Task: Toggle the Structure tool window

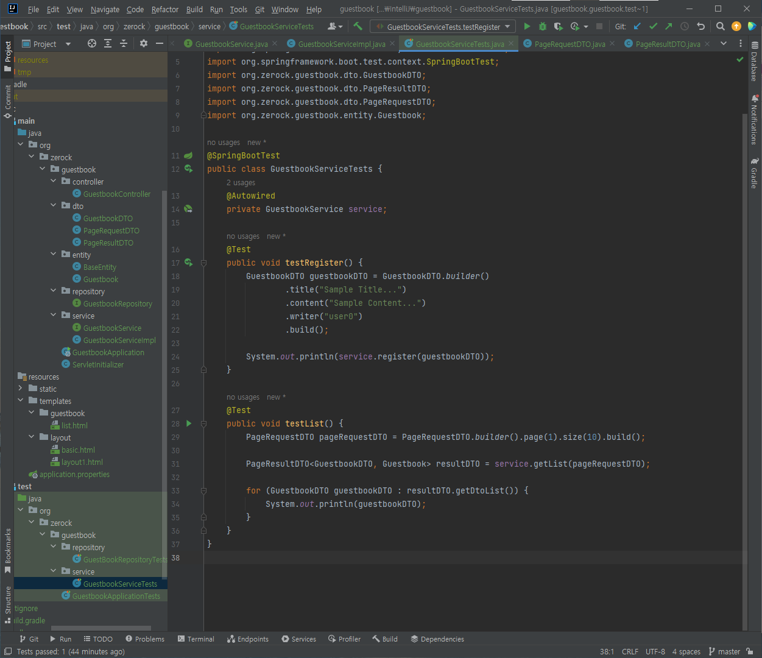Action: point(8,604)
